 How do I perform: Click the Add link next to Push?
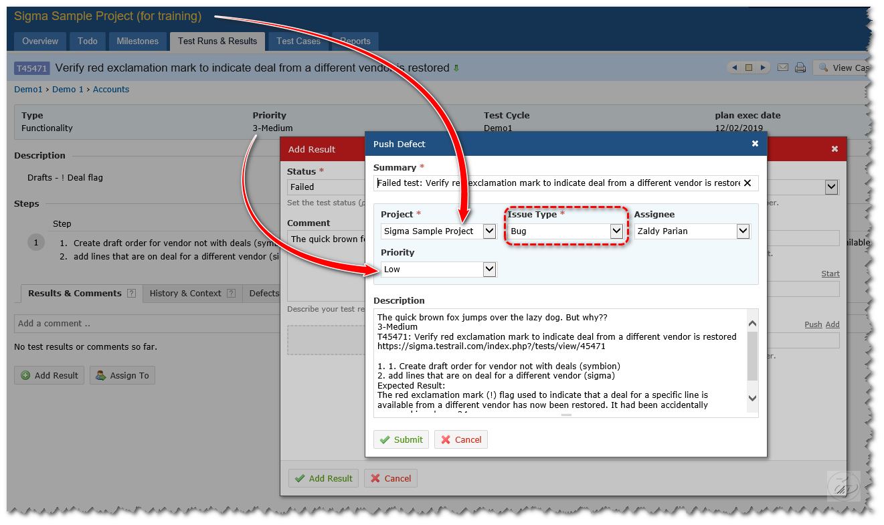(832, 324)
